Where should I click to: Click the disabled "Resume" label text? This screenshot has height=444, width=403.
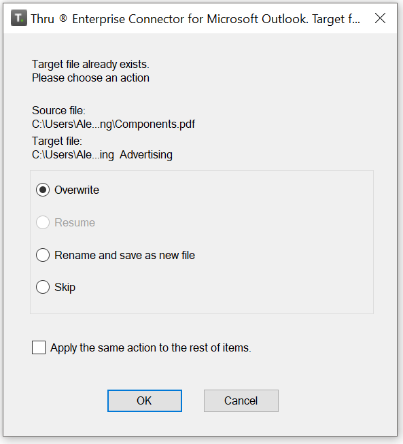(75, 222)
